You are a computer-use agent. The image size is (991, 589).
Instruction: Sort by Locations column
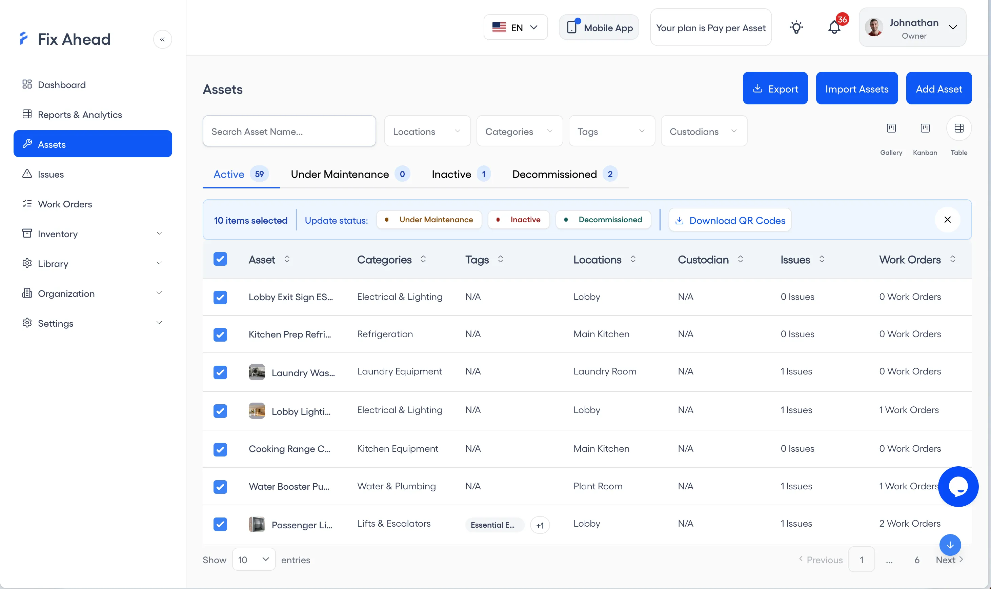pos(633,259)
